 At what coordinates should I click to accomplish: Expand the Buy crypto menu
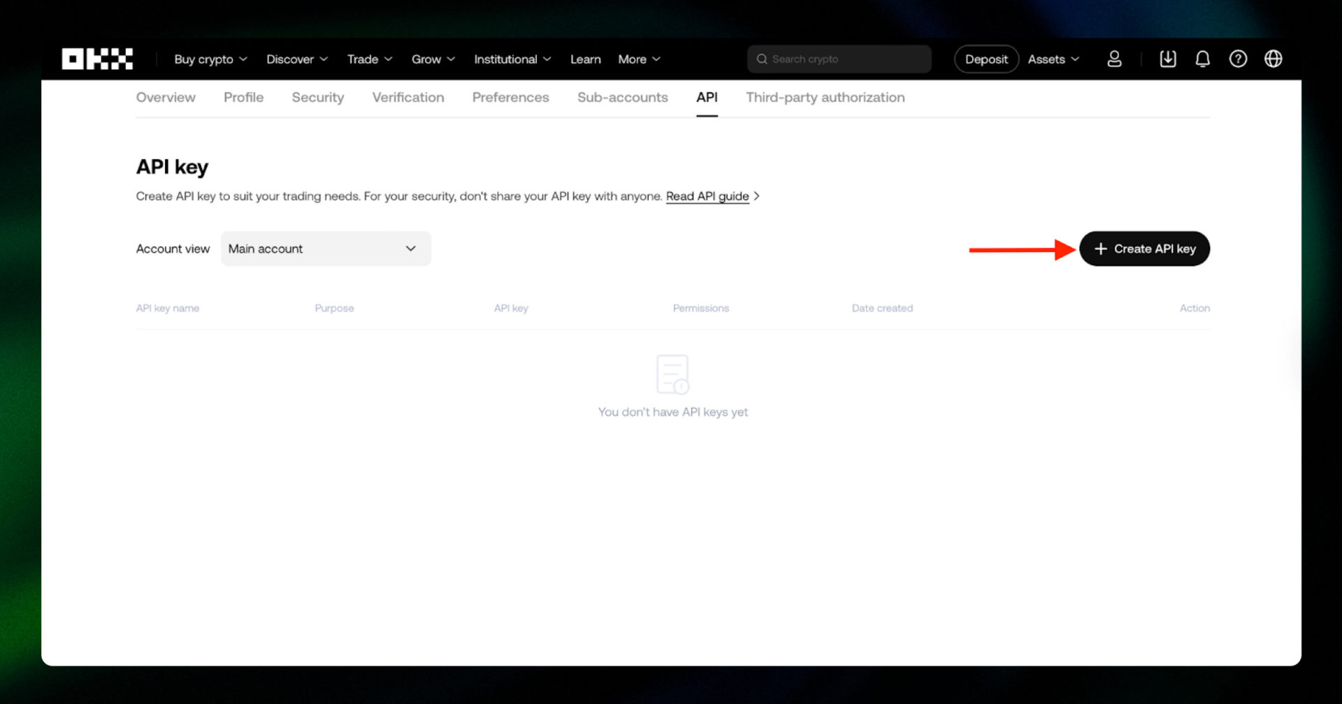(210, 59)
